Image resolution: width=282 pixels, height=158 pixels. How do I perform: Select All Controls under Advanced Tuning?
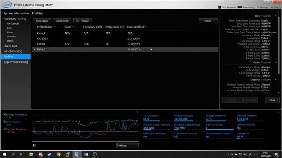13,23
